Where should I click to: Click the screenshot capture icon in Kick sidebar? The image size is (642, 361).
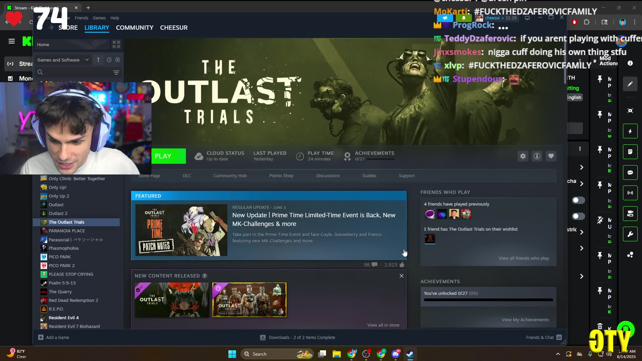point(630,111)
